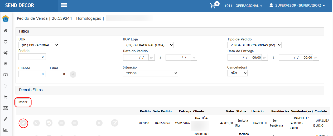Open the target bullseye icon in sidebar

tap(5, 64)
